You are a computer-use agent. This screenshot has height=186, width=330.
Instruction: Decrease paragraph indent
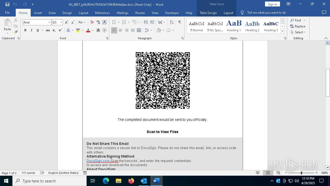pyautogui.click(x=146, y=22)
